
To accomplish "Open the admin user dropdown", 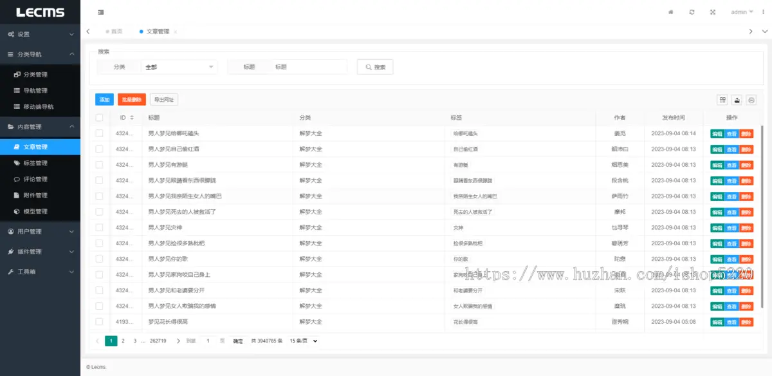I will coord(742,12).
